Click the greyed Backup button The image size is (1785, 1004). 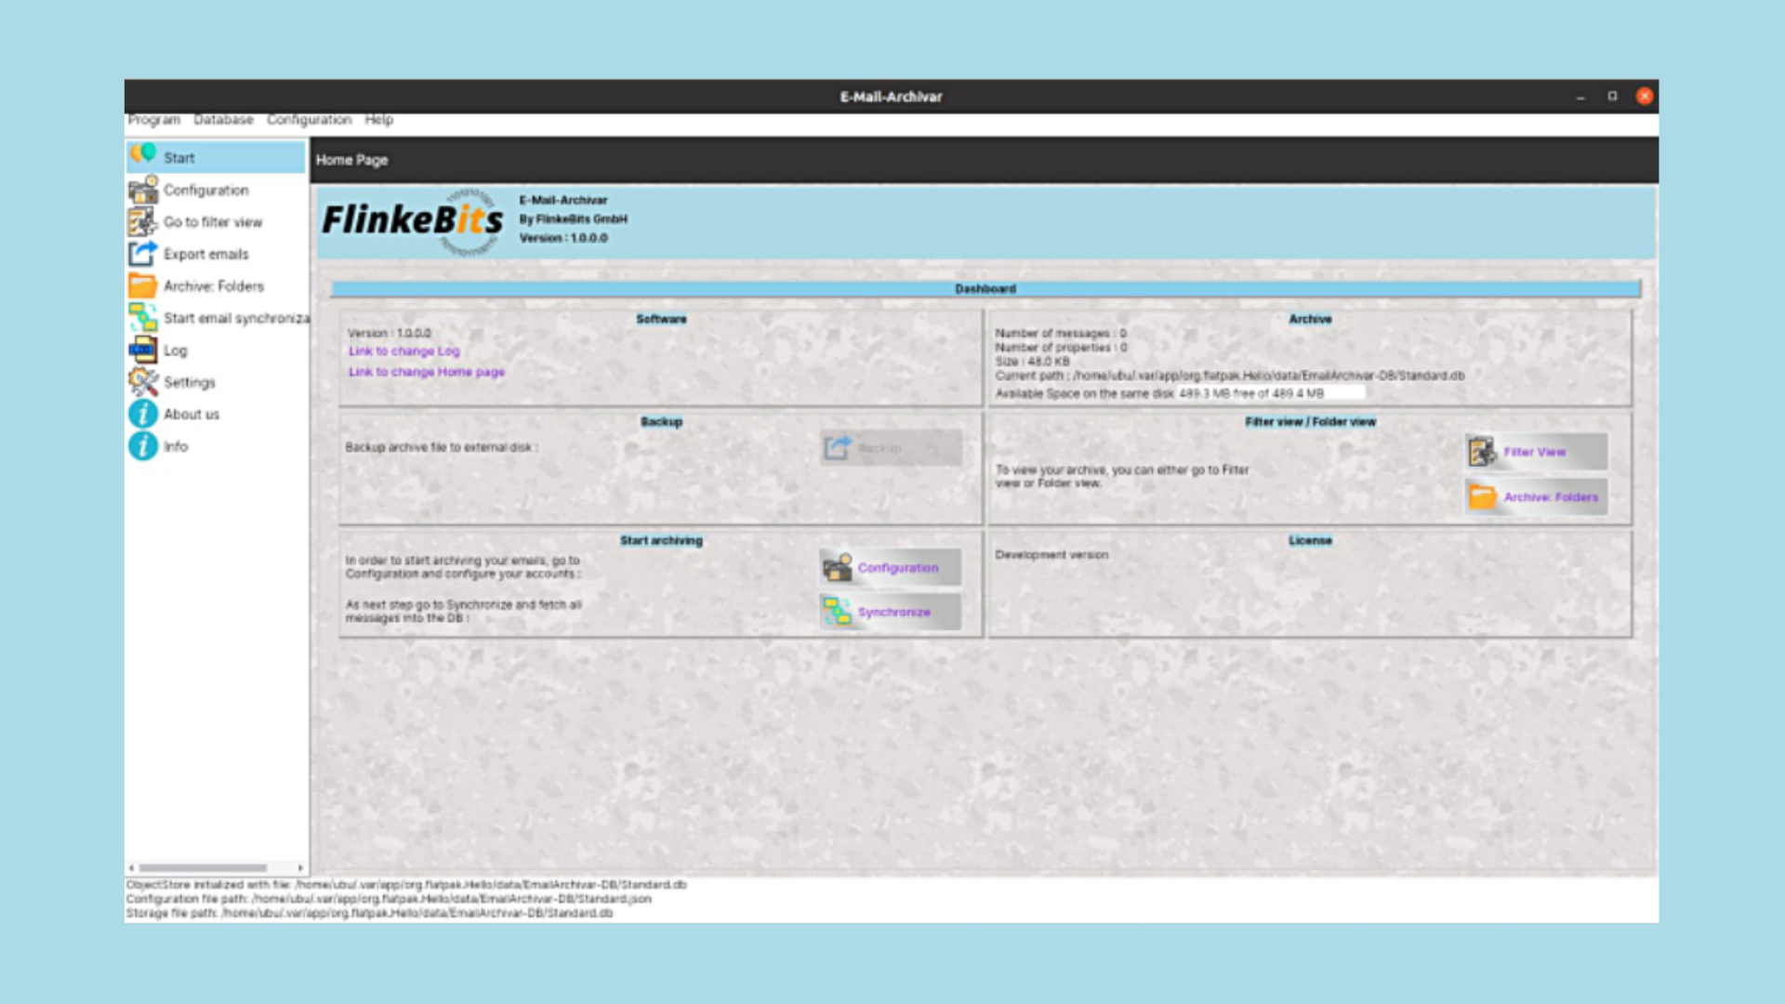point(891,448)
